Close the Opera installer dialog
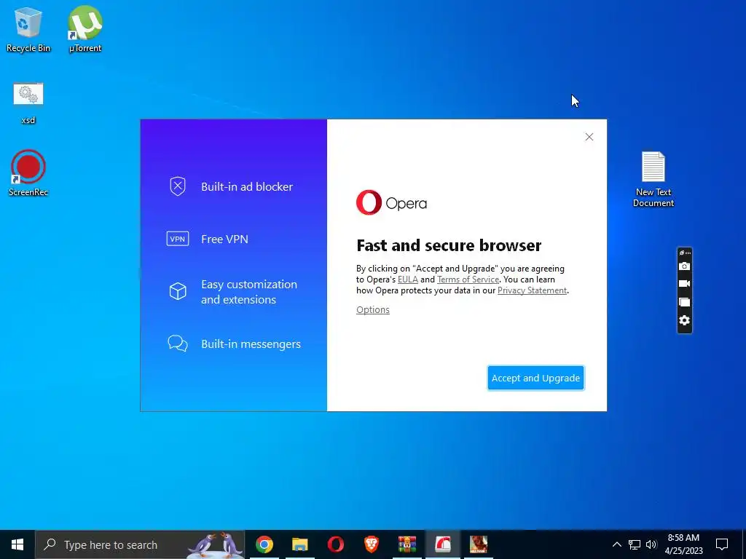Screen dimensions: 746x559 coord(589,137)
